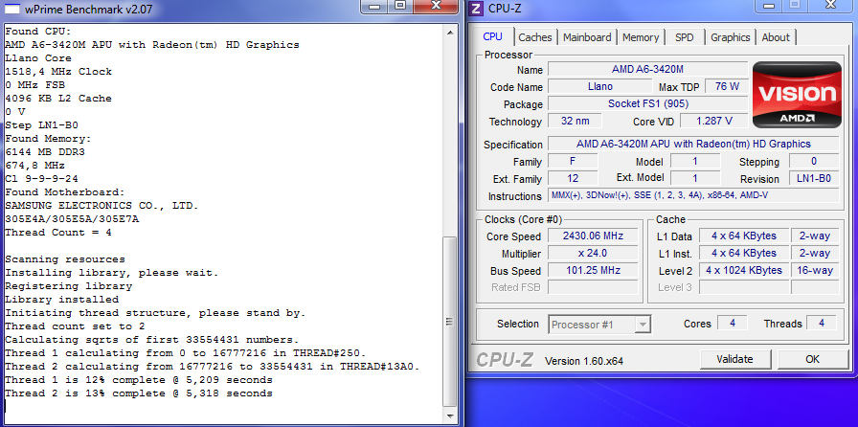Click the OK button in CPU-Z

click(813, 359)
